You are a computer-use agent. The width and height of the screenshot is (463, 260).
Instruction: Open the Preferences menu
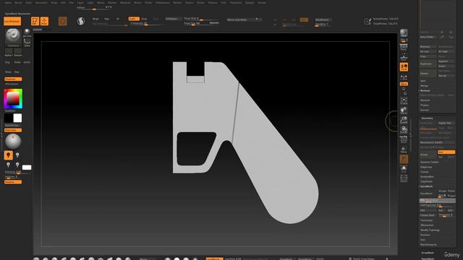point(162,3)
